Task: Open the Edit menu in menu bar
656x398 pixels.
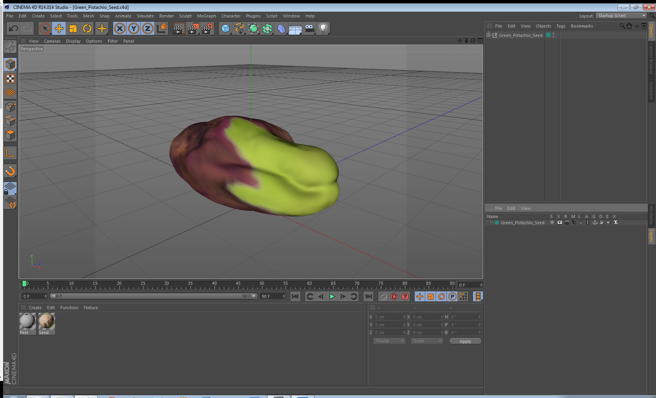Action: (x=23, y=16)
